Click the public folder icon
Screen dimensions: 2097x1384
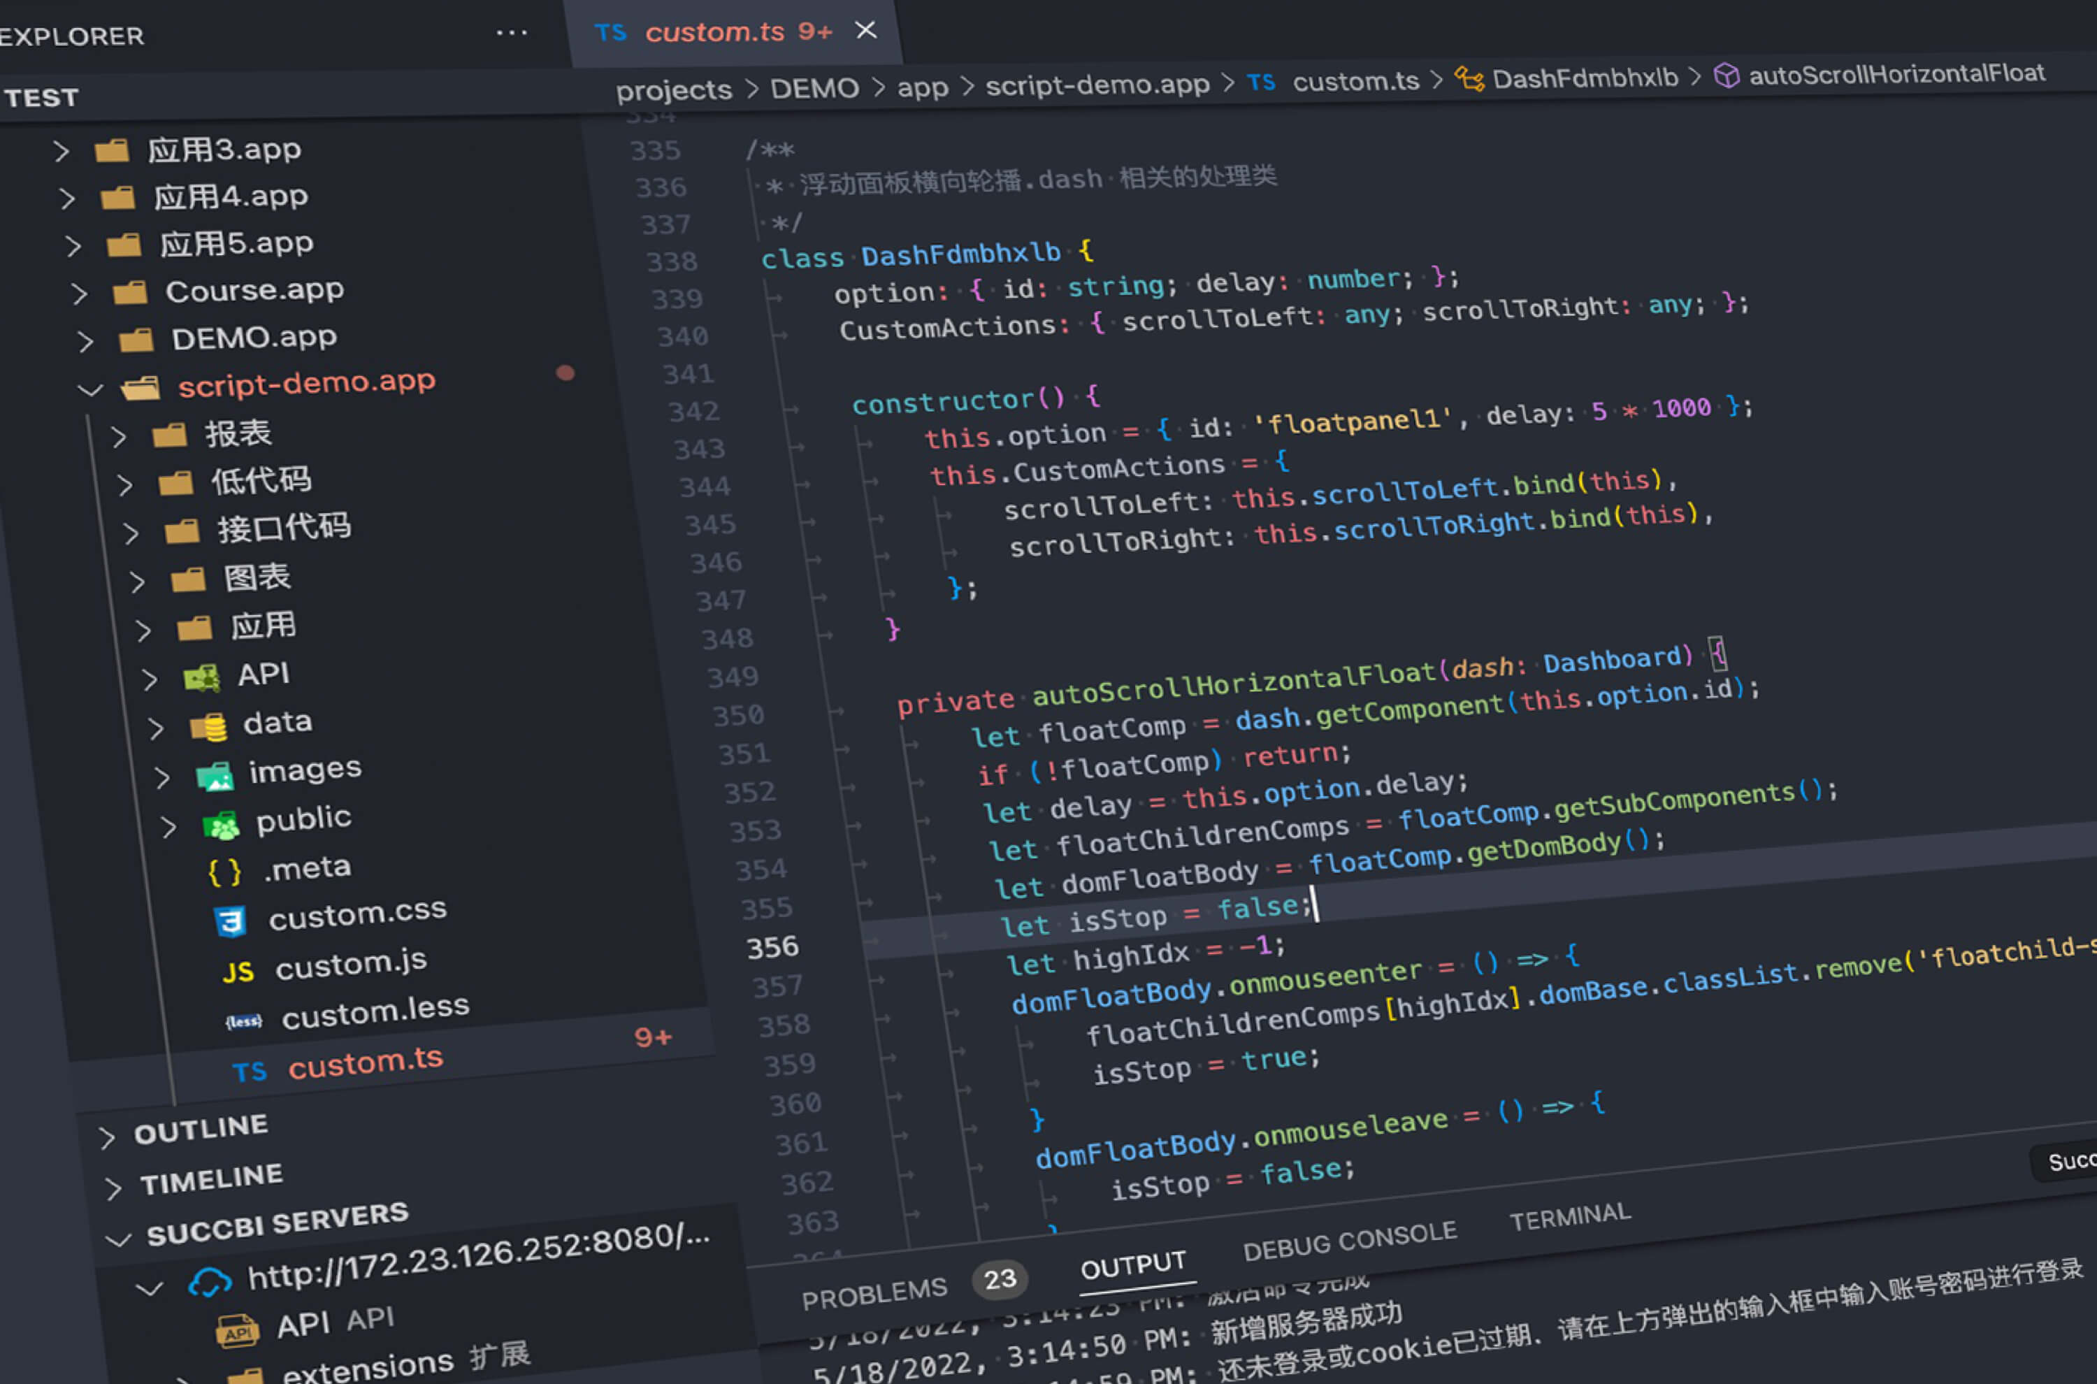click(222, 826)
